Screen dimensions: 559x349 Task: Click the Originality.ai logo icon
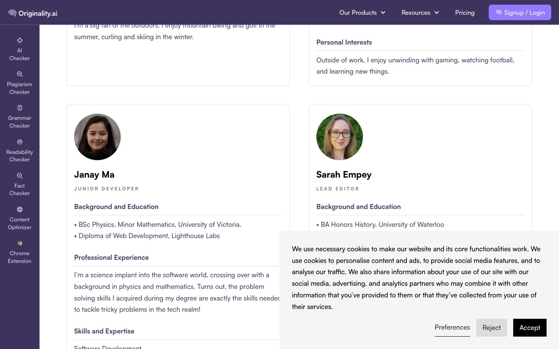(12, 13)
